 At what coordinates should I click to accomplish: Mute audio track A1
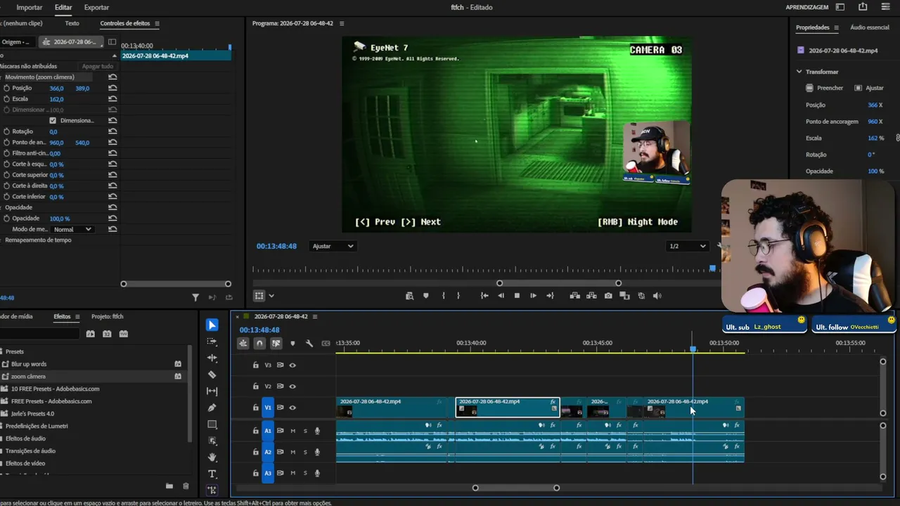click(x=293, y=431)
